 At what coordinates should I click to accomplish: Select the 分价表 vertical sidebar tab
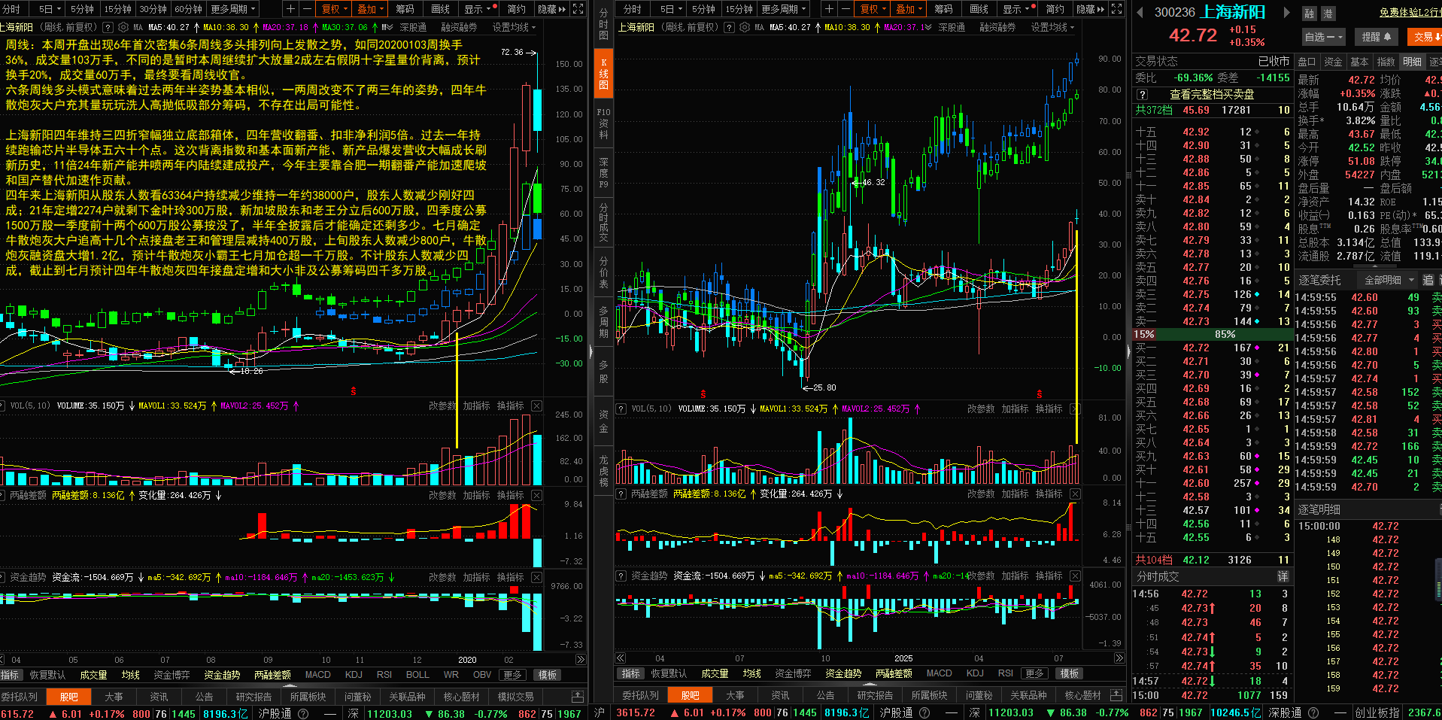[x=603, y=272]
